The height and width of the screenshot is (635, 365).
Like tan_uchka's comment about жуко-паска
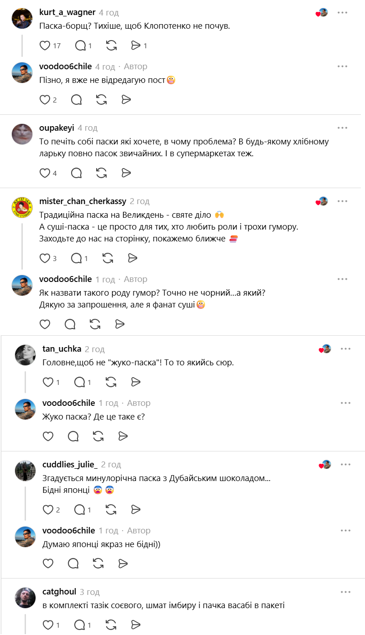tap(48, 382)
